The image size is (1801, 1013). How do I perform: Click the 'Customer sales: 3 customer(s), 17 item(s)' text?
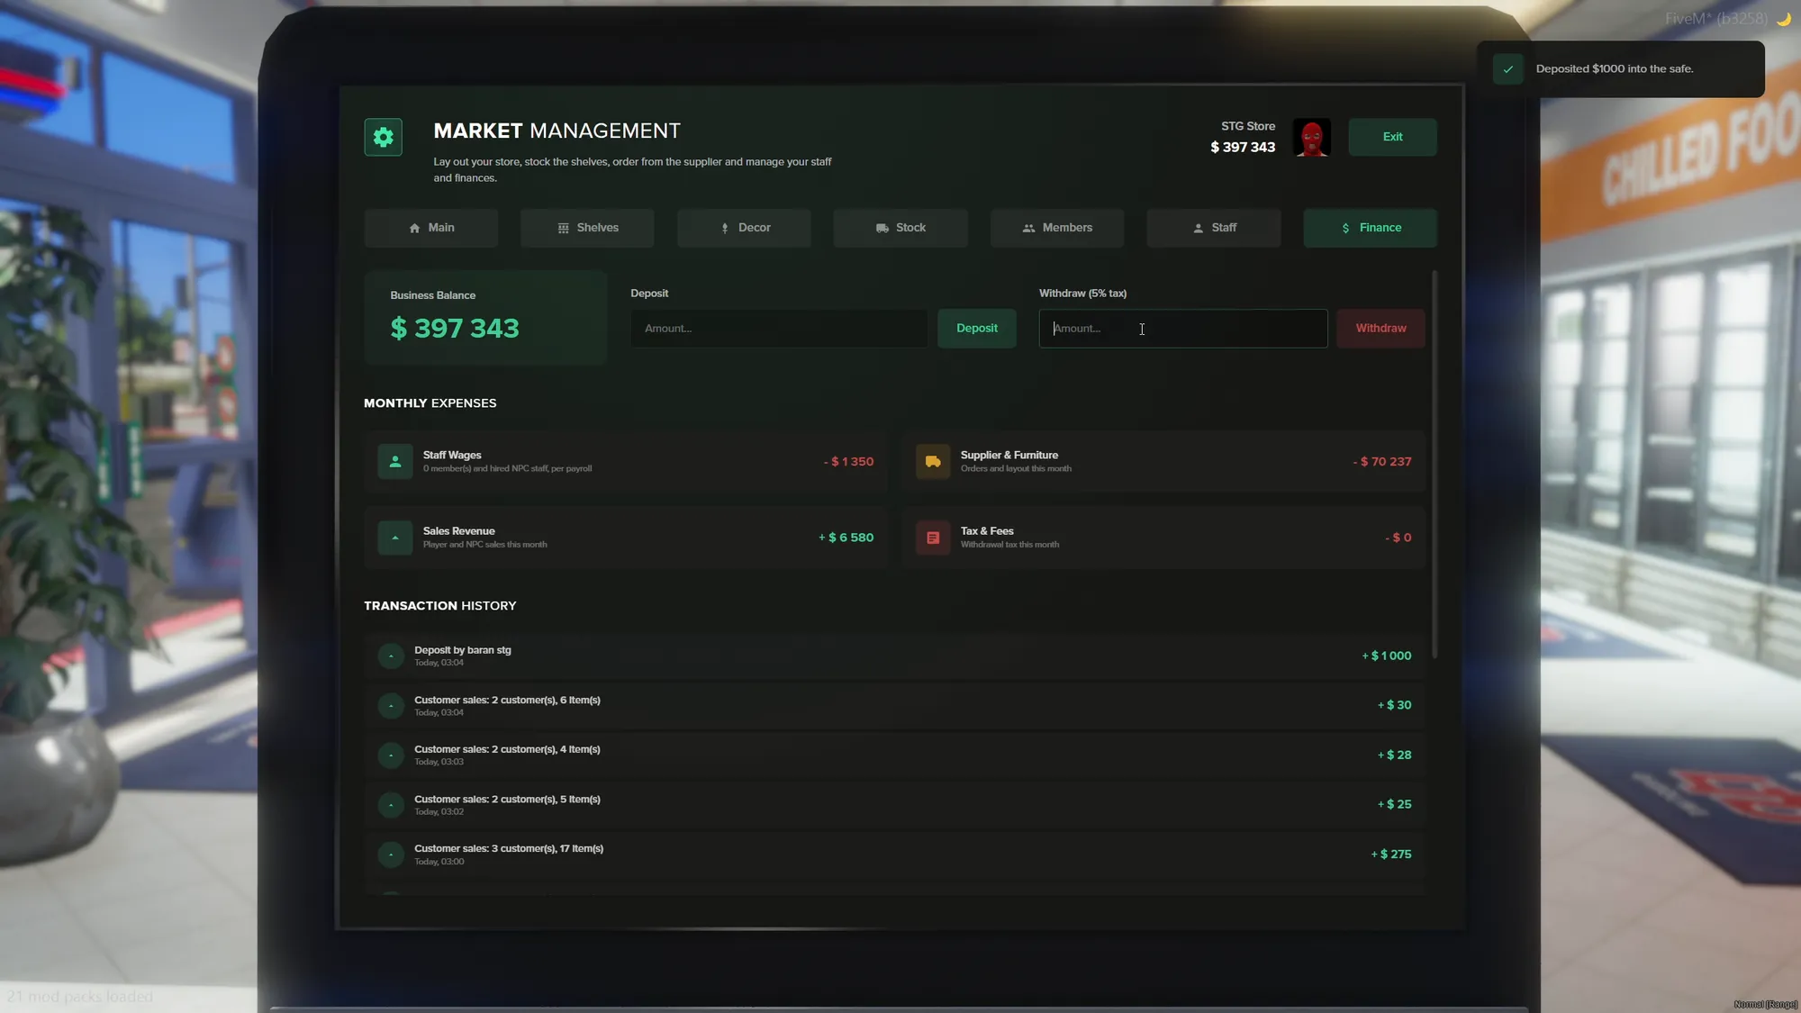tap(509, 849)
